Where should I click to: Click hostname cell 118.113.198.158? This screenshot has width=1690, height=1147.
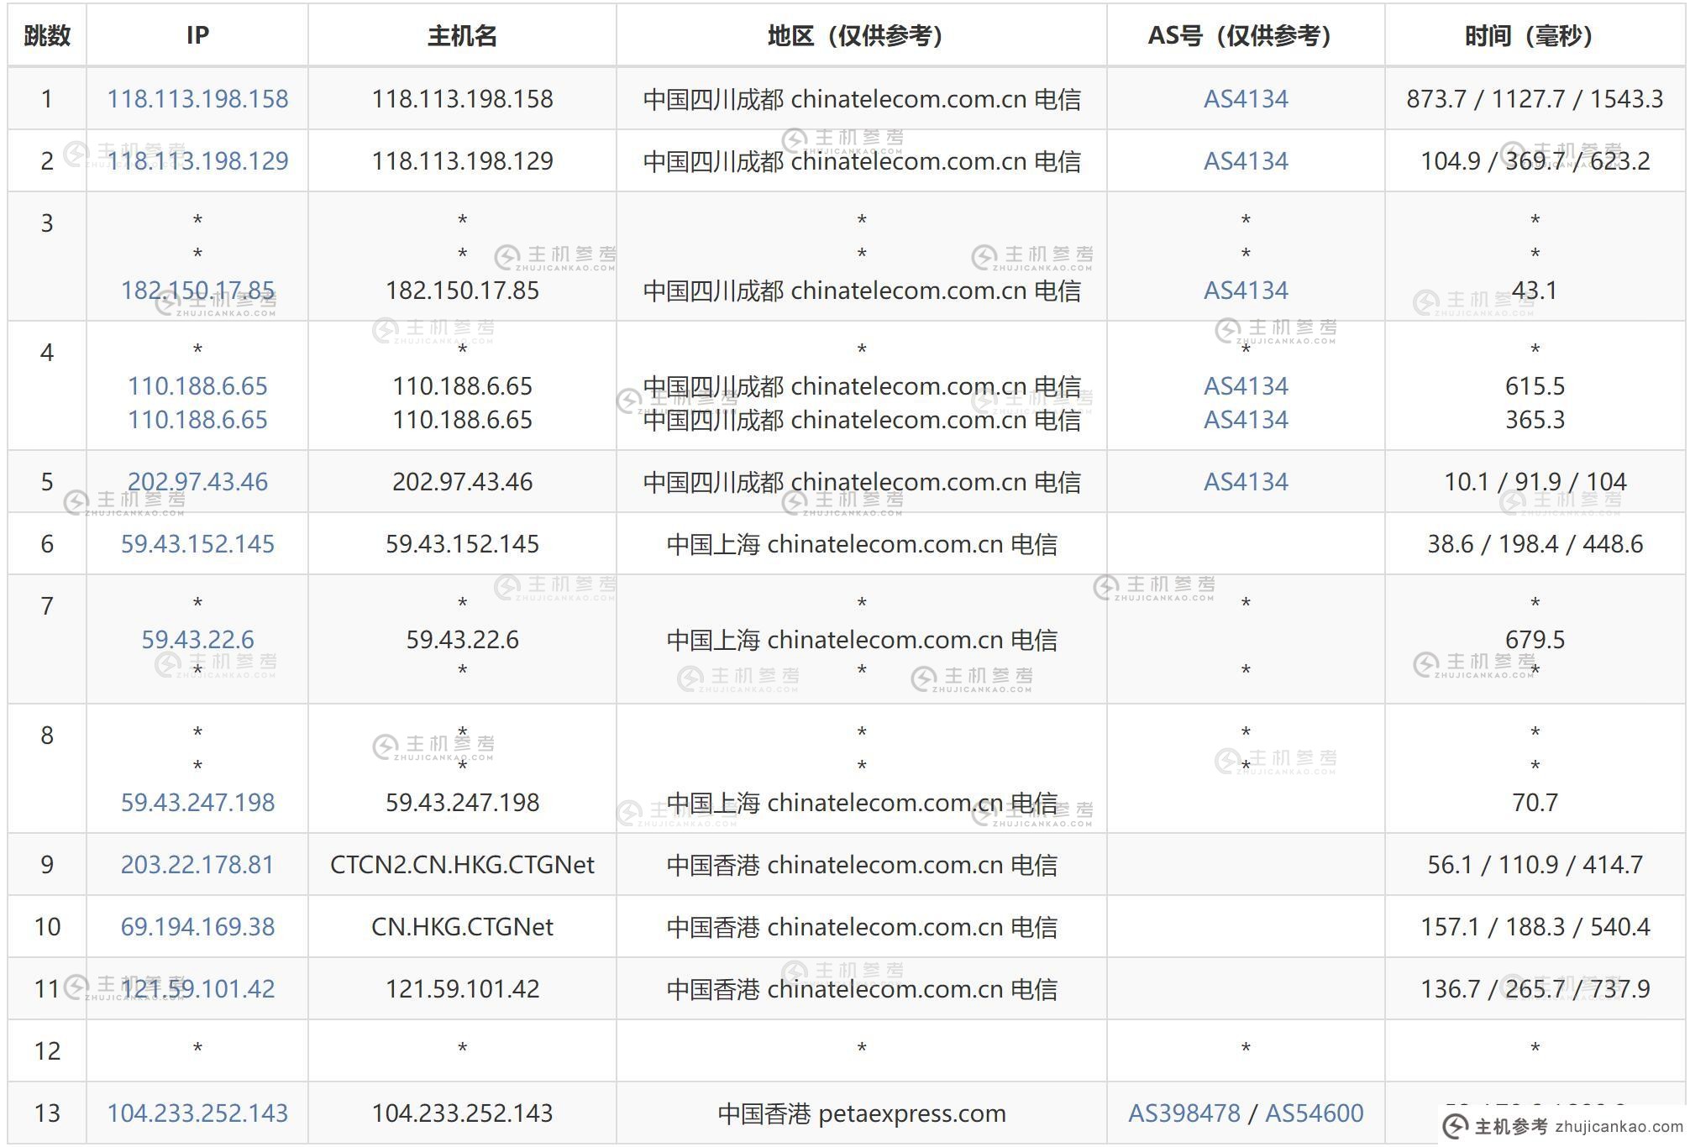(x=462, y=99)
